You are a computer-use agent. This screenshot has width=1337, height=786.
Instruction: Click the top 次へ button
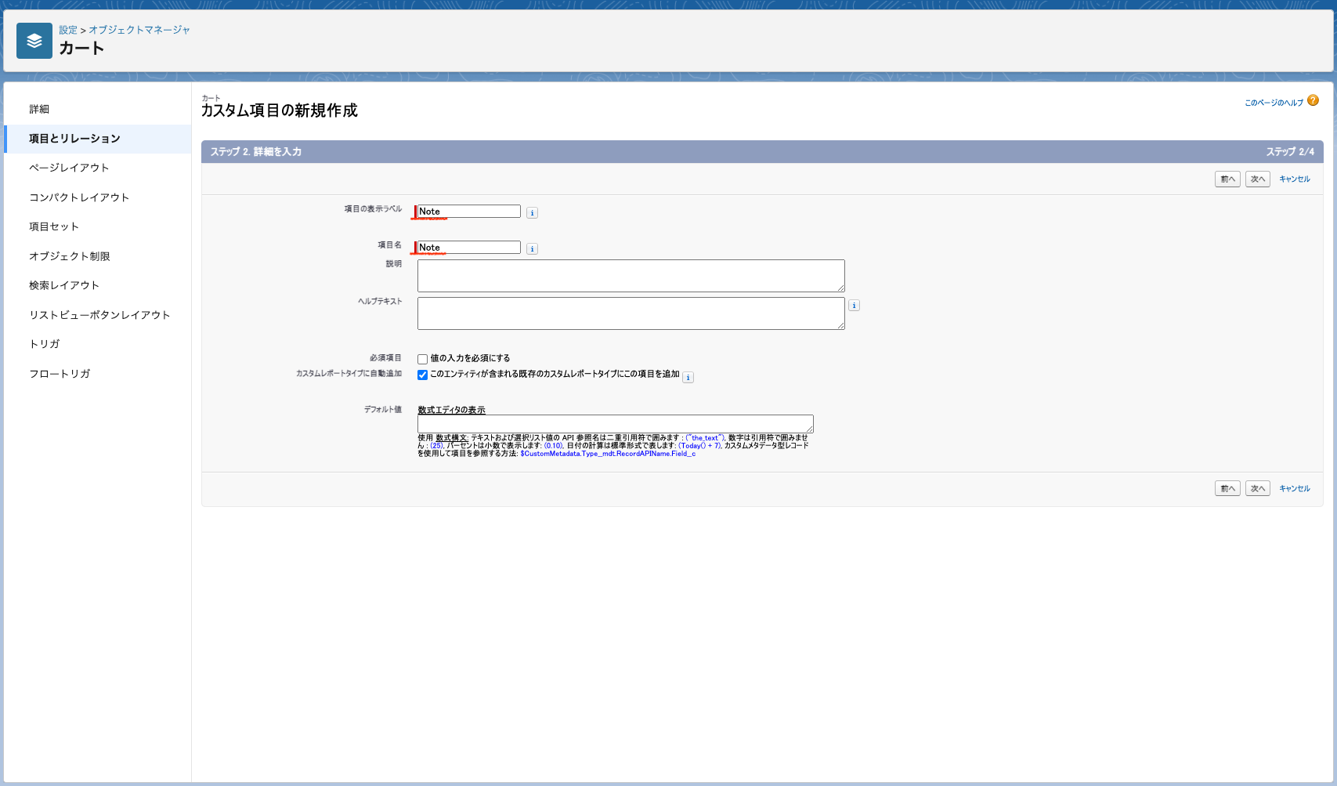pyautogui.click(x=1258, y=179)
